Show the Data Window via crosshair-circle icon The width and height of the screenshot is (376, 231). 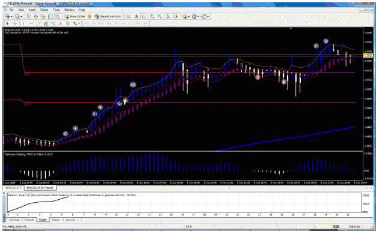pyautogui.click(x=35, y=16)
